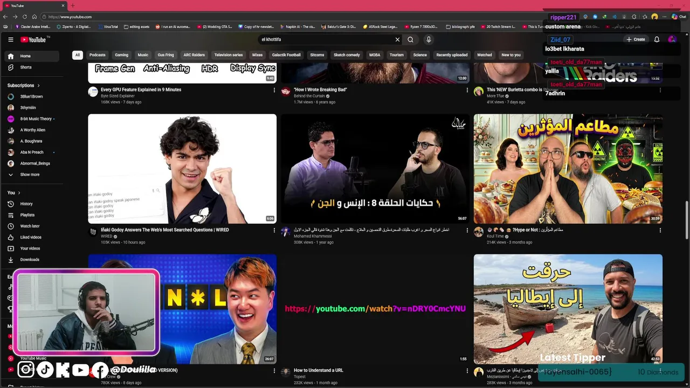Open the A Worthy Allen subscription
Viewport: 690px width, 388px height.
(32, 130)
